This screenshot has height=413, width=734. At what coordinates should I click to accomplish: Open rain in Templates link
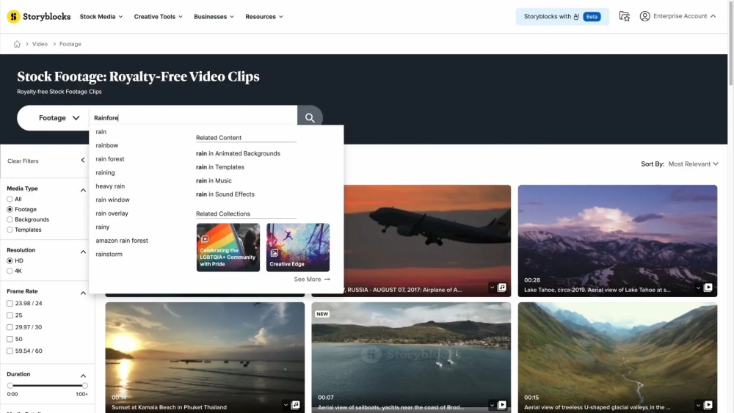click(x=220, y=167)
